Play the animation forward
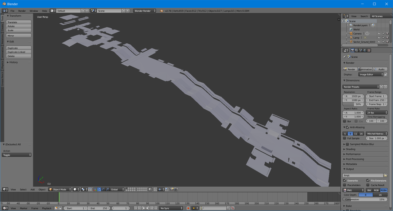The image size is (393, 211). tap(147, 208)
